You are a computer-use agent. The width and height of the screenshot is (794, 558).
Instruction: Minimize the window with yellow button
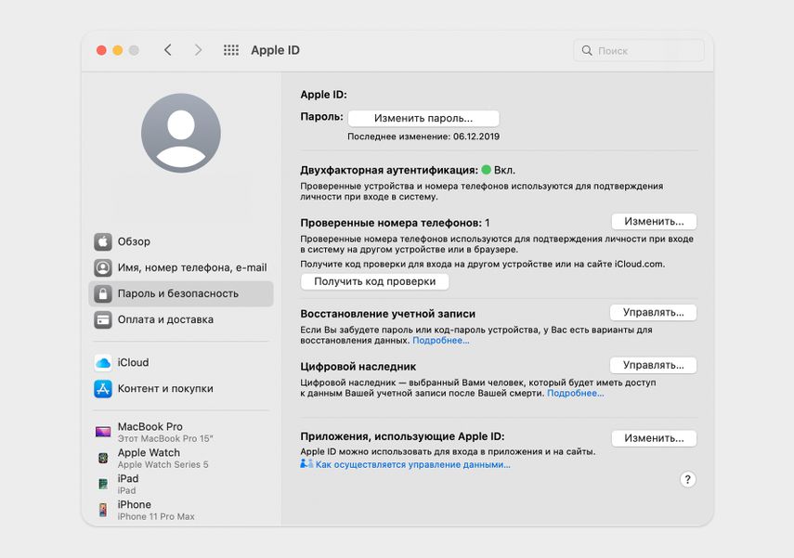pos(118,50)
